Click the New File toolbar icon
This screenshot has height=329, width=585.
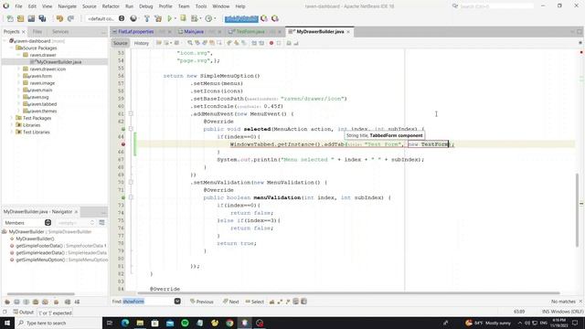pos(10,18)
